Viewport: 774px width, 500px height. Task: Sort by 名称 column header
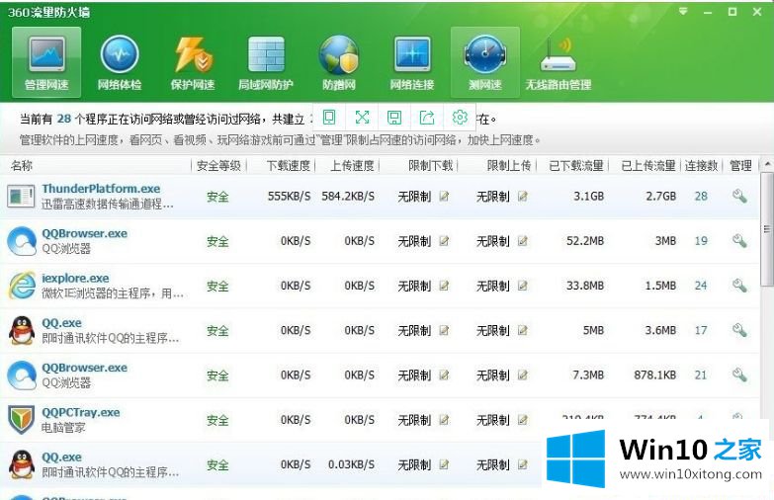[x=22, y=166]
